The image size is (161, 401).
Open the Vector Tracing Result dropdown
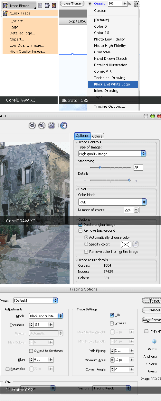pos(111,388)
